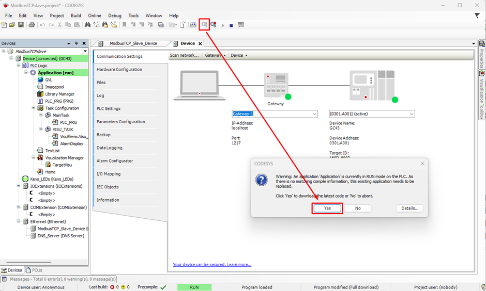Screen dimensions: 486x291
Task: Click the Start play triangle icon
Action: [223, 25]
